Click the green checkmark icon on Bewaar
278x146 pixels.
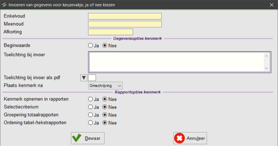(x=77, y=138)
